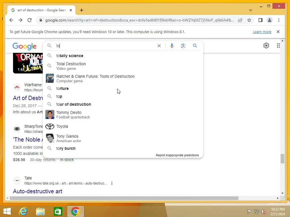290x217 pixels.
Task: Choose the Tony Ganios suggestion
Action: point(123,138)
